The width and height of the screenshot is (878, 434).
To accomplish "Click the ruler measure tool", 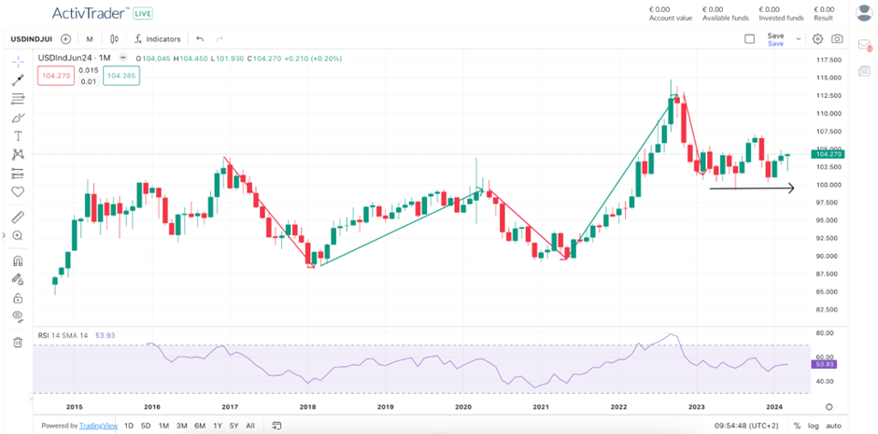I will coord(18,217).
